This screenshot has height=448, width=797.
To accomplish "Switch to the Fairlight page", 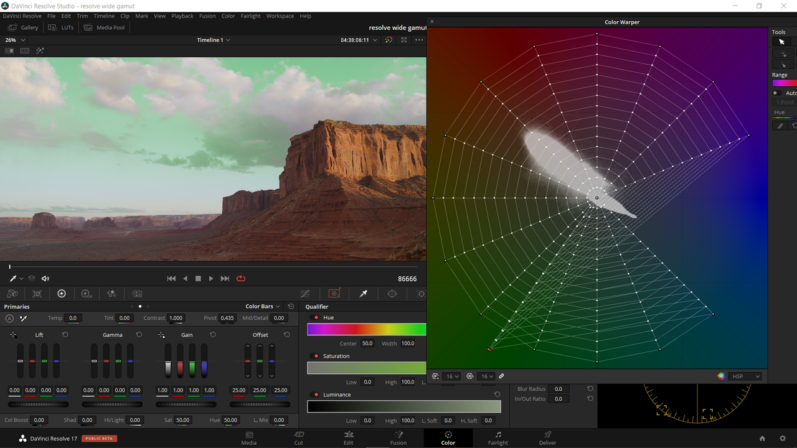I will pyautogui.click(x=498, y=438).
